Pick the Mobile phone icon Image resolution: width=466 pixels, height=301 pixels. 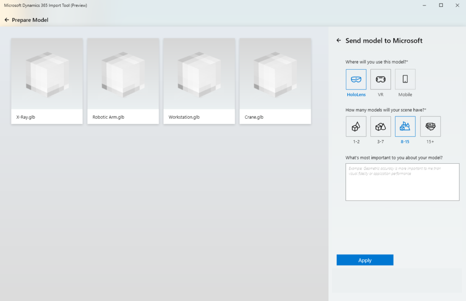(x=405, y=79)
